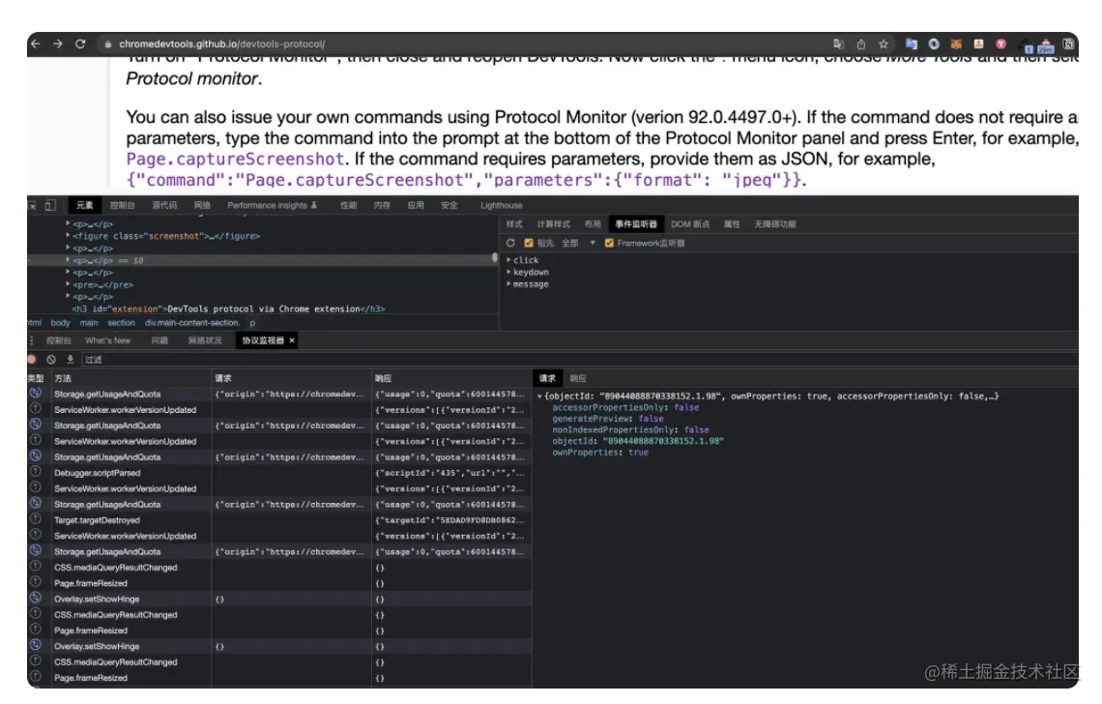Close the 协议监视器 drawer tab
The image size is (1102, 704).
point(292,340)
